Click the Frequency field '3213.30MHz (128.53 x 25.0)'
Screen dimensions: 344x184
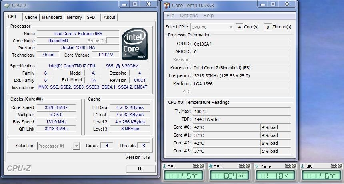click(242, 76)
